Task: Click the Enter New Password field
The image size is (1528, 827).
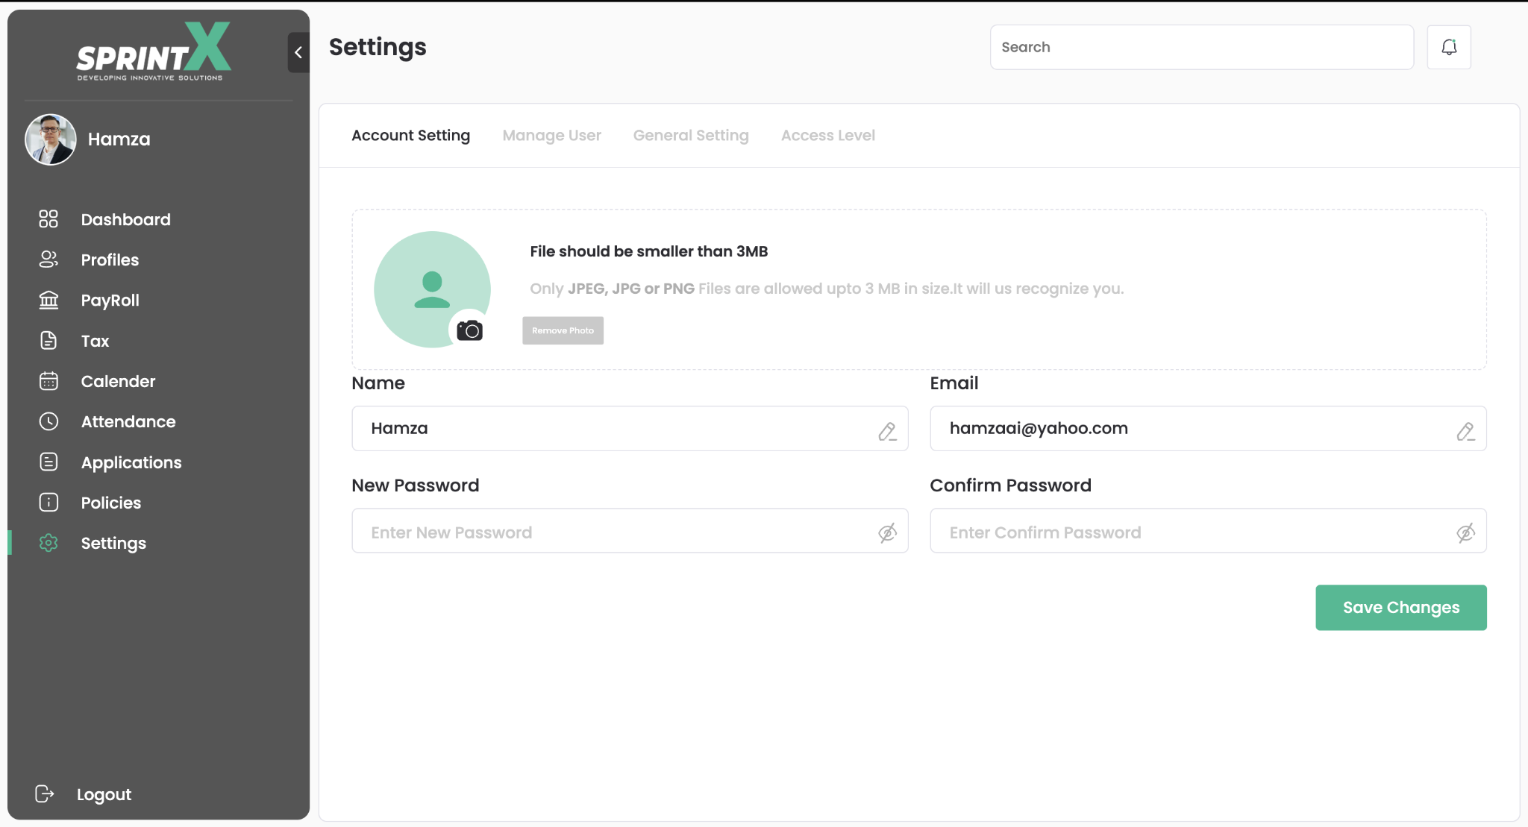Action: [612, 532]
